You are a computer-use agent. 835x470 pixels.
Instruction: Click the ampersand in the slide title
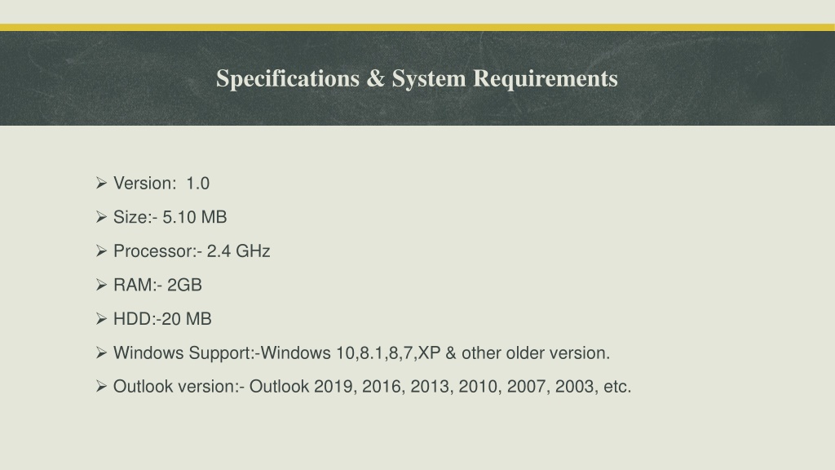[x=375, y=78]
